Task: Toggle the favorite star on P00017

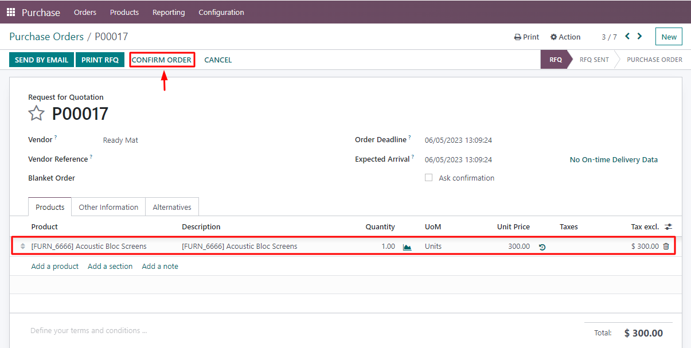Action: click(x=36, y=113)
